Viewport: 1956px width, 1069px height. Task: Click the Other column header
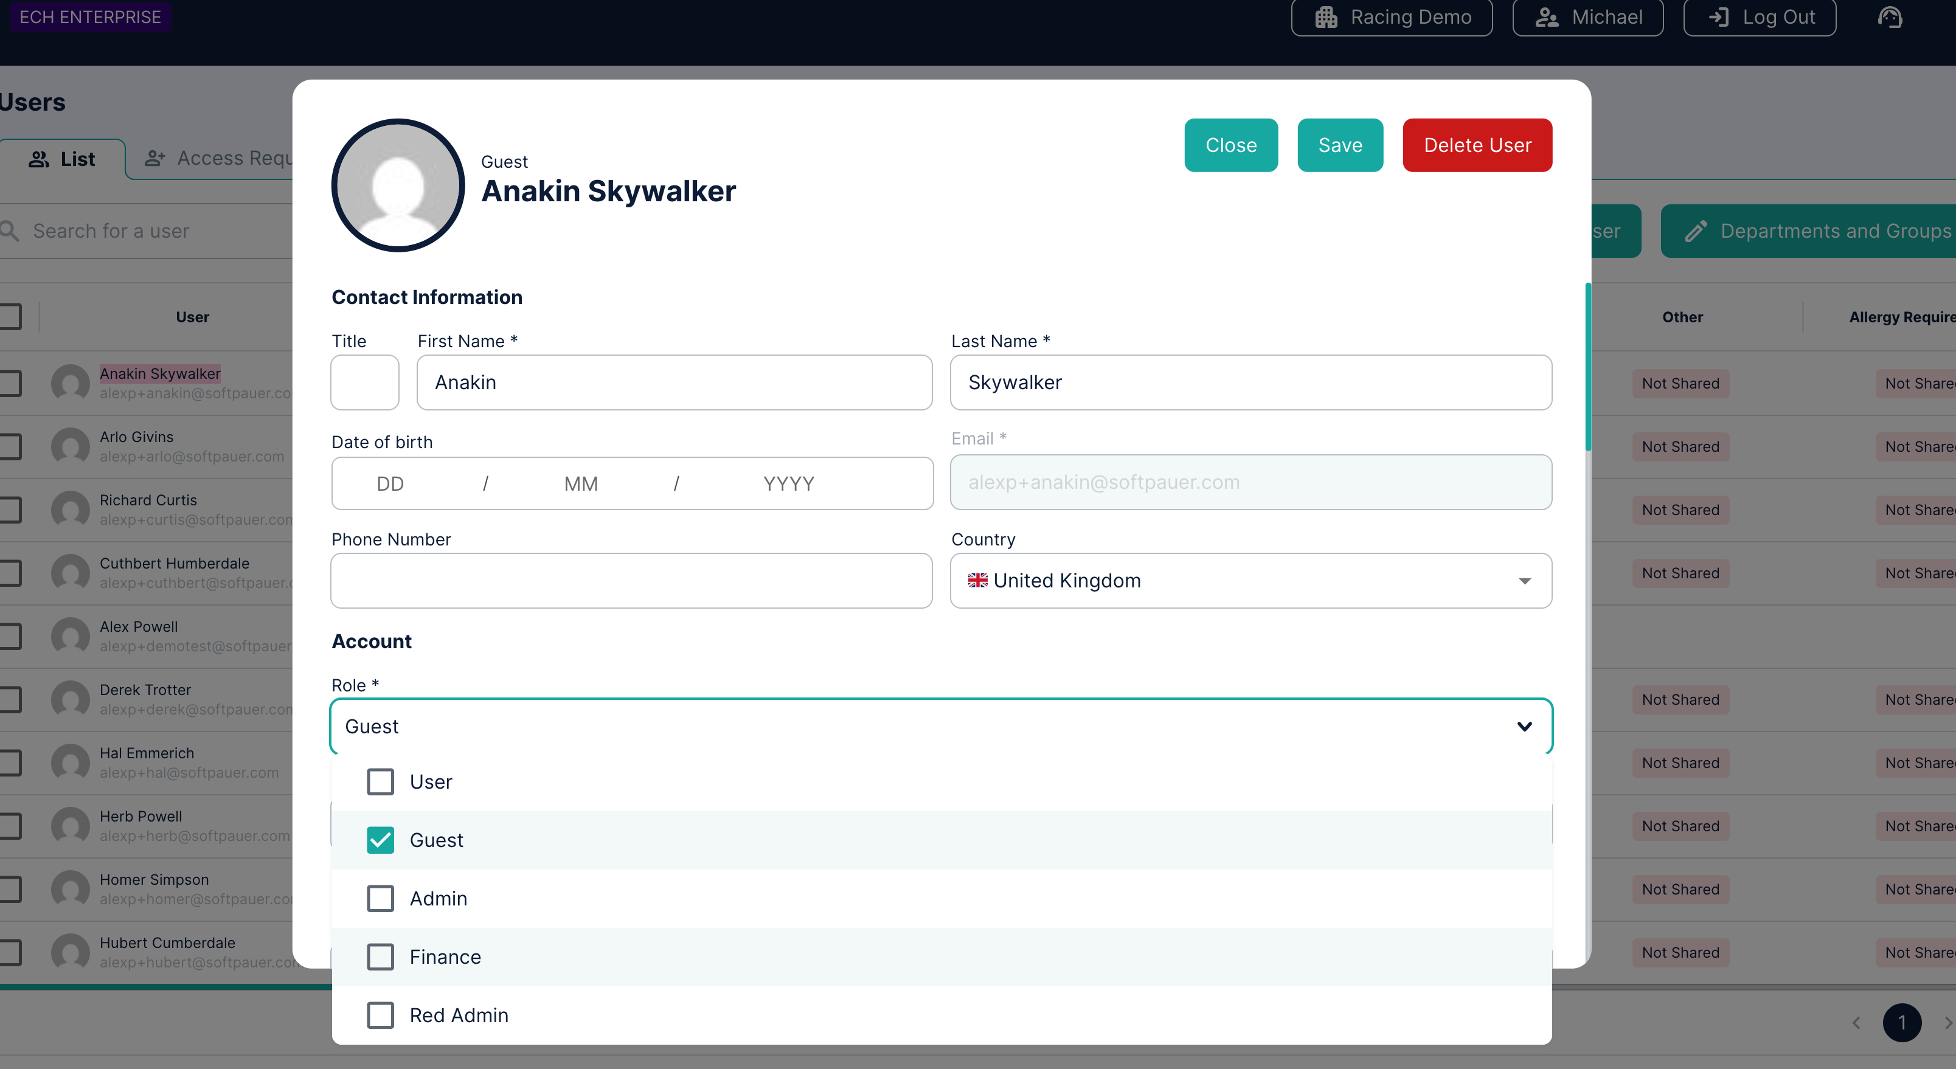tap(1682, 317)
